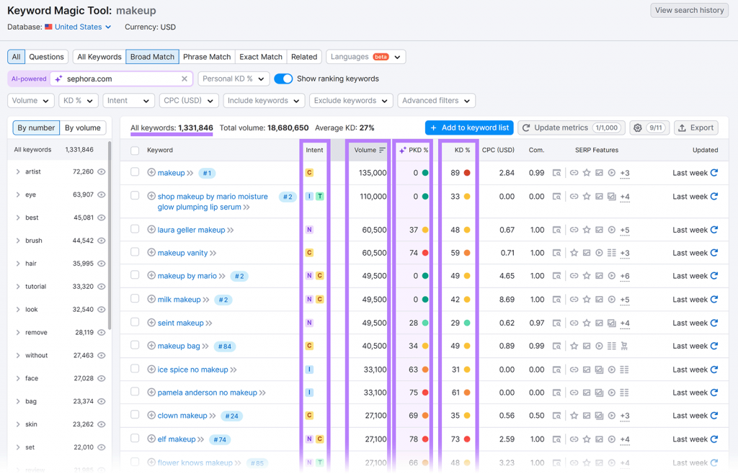Select the Questions tab
This screenshot has height=474, width=738.
(x=47, y=57)
